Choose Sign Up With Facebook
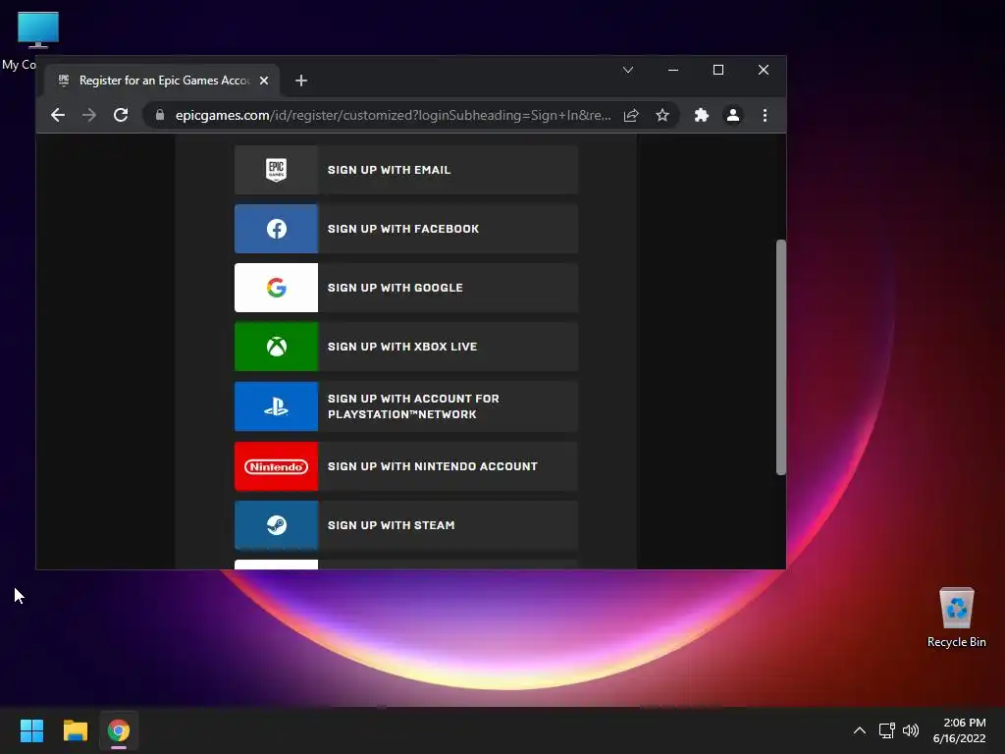This screenshot has width=1005, height=754. coord(406,229)
